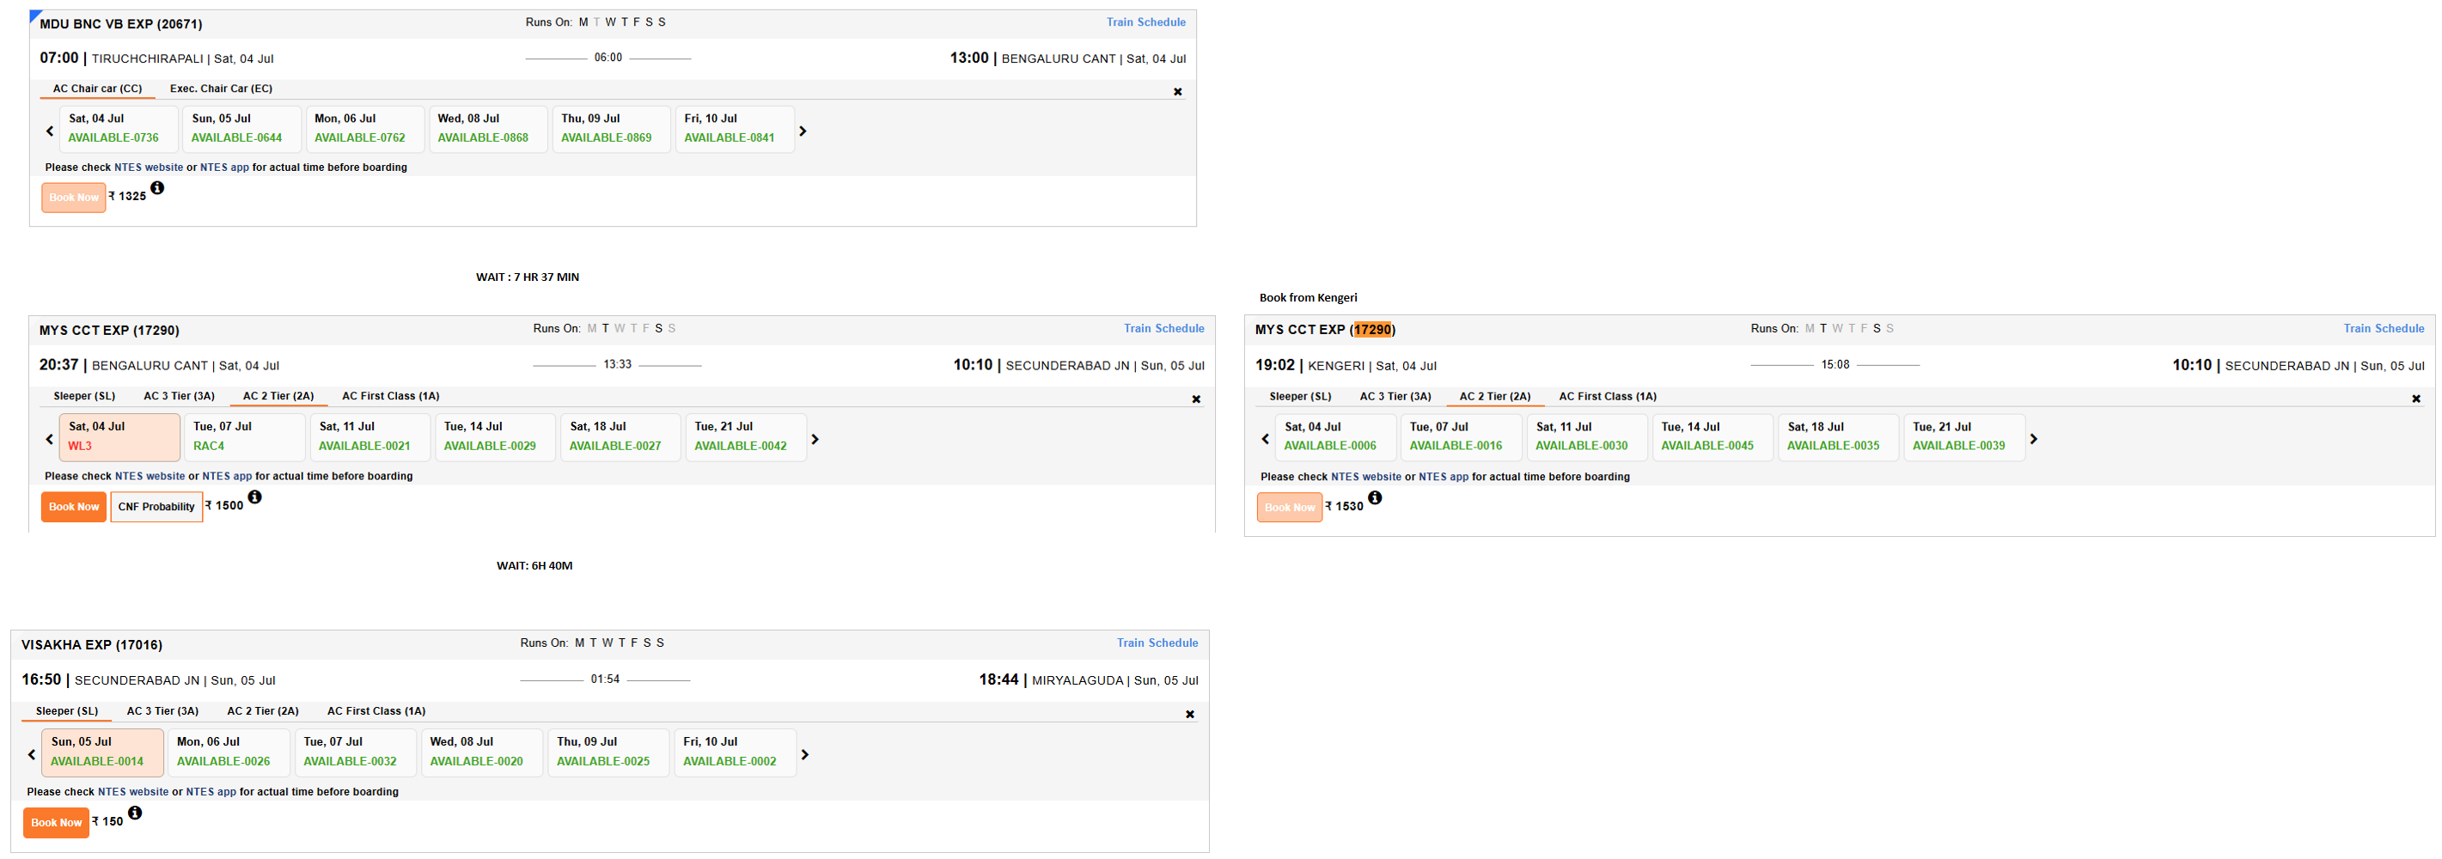Show next dates for Kengeri MYS CCT EXP
This screenshot has width=2442, height=859.
[x=2033, y=439]
